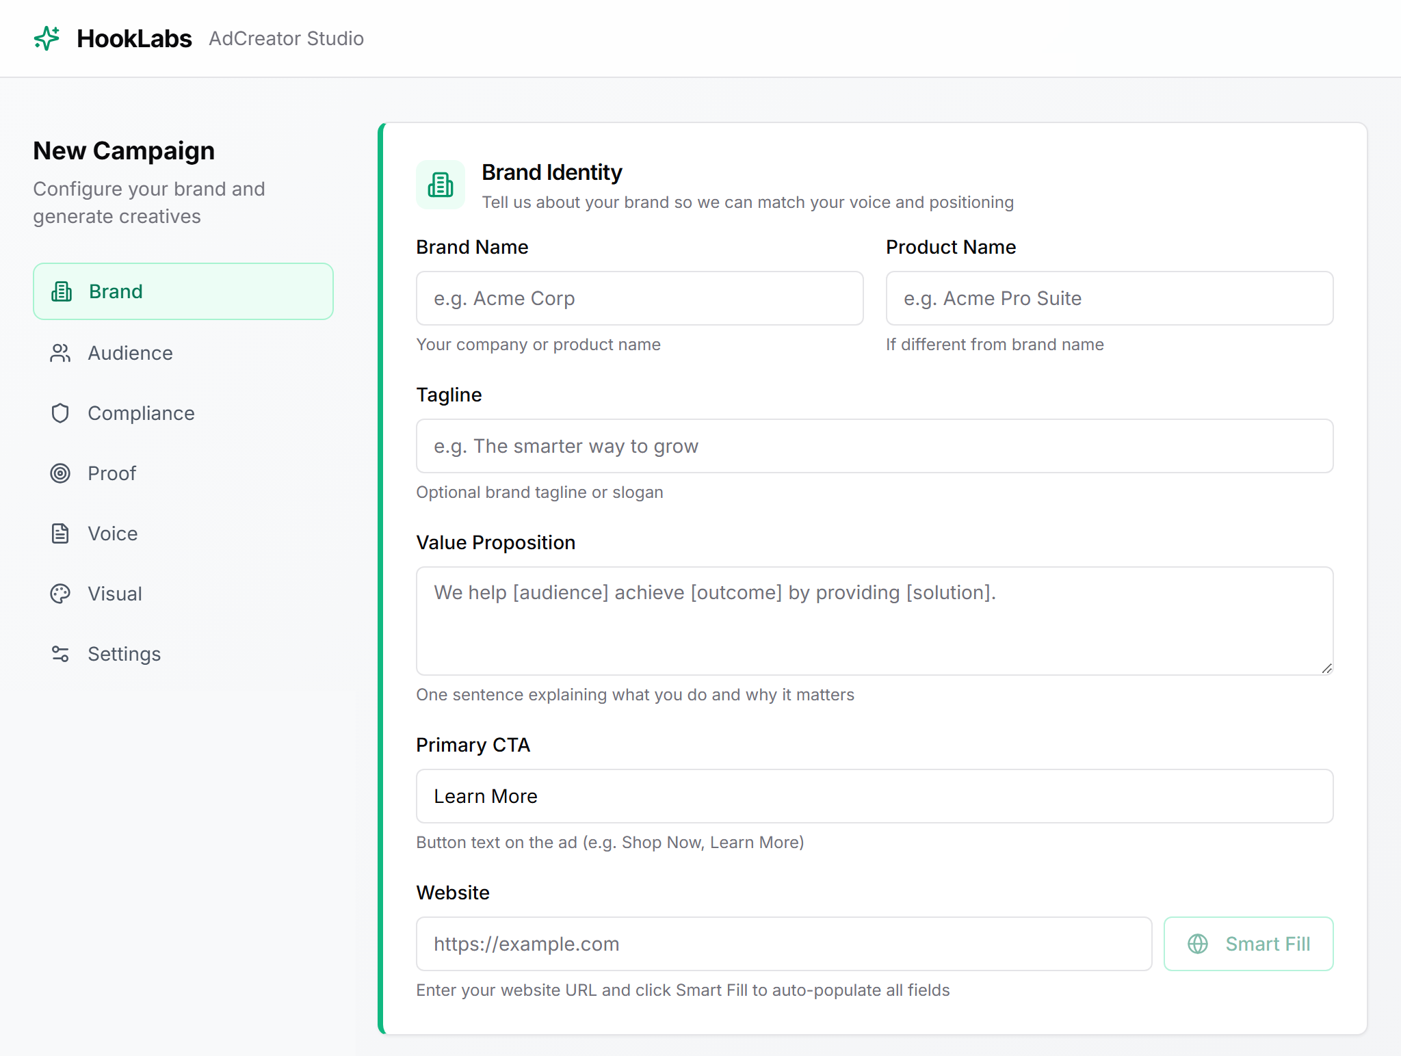Select the Primary CTA field
This screenshot has width=1401, height=1056.
coord(875,796)
